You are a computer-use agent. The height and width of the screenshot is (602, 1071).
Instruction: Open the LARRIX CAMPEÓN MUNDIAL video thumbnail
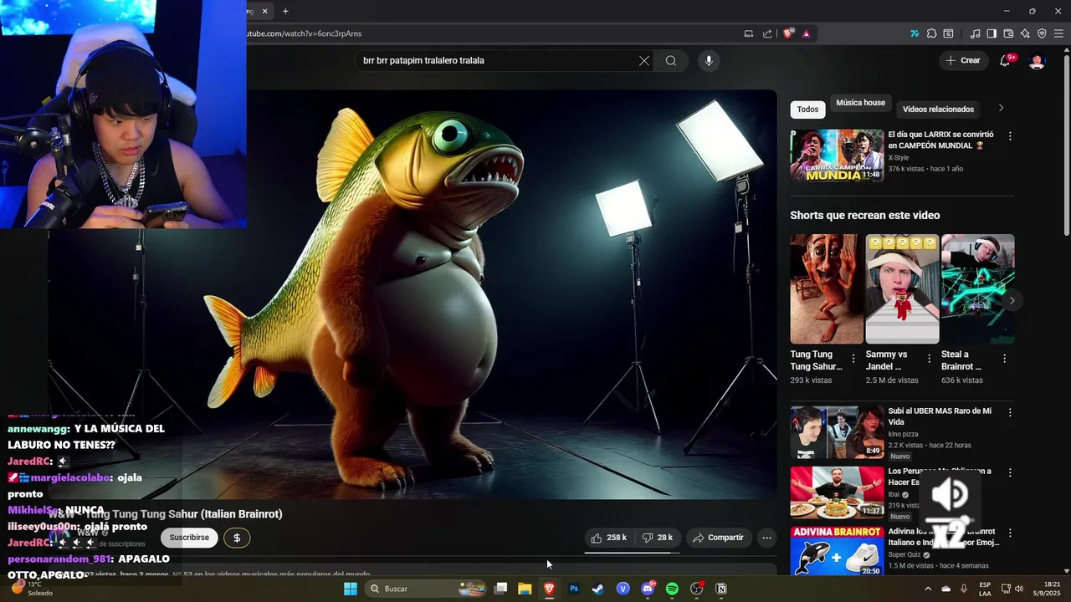coord(837,156)
